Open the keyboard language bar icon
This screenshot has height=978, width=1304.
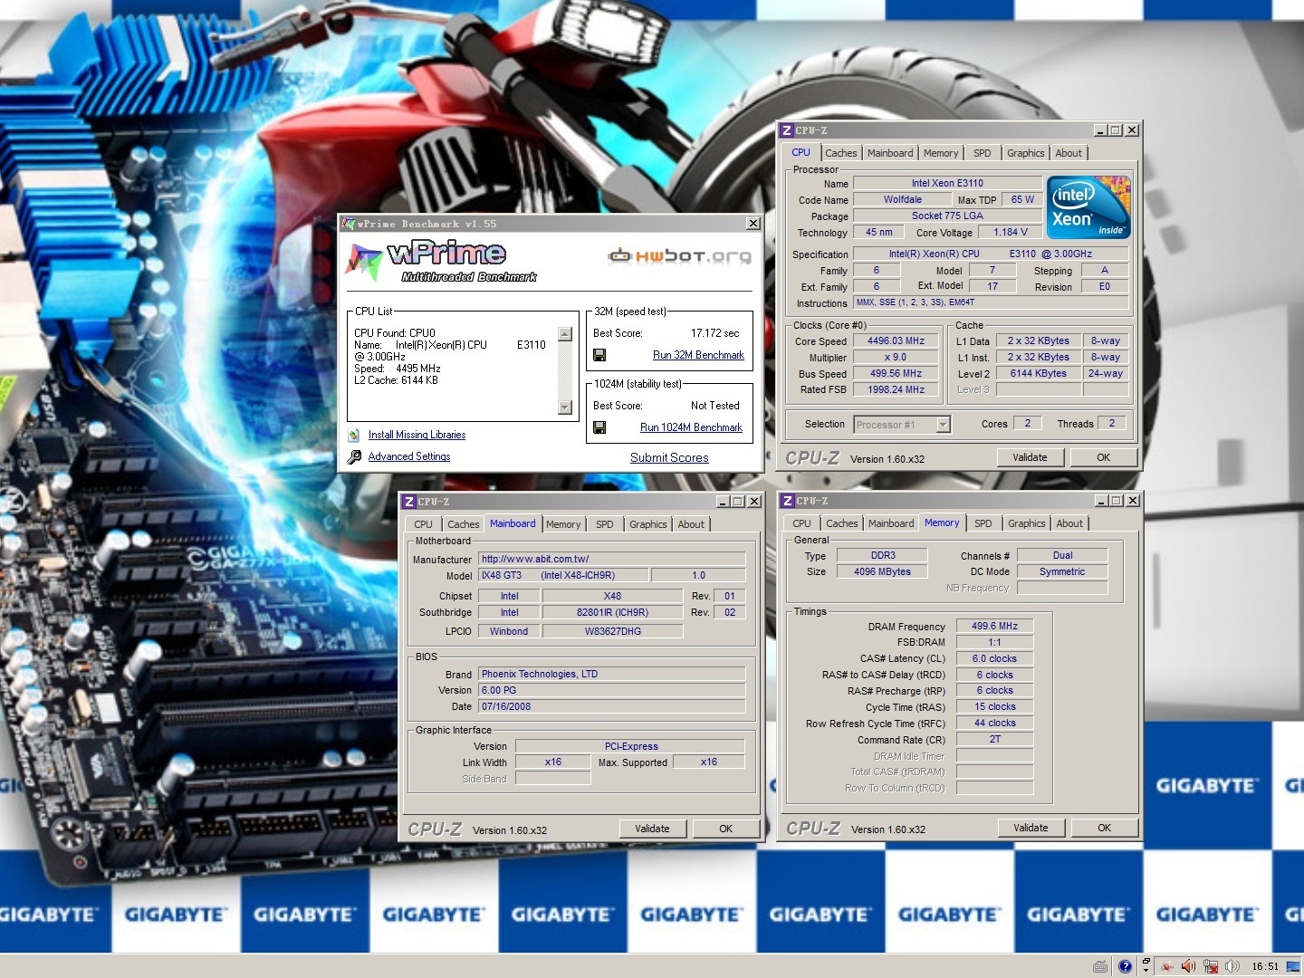tap(1100, 966)
